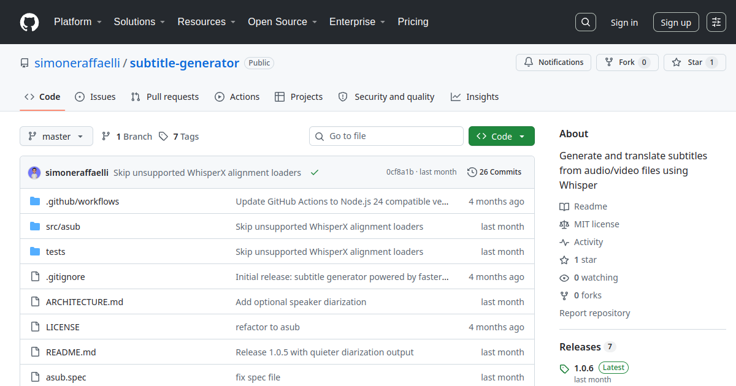Click folder icon for src/asub
Screen dimensions: 736x386
[35, 227]
